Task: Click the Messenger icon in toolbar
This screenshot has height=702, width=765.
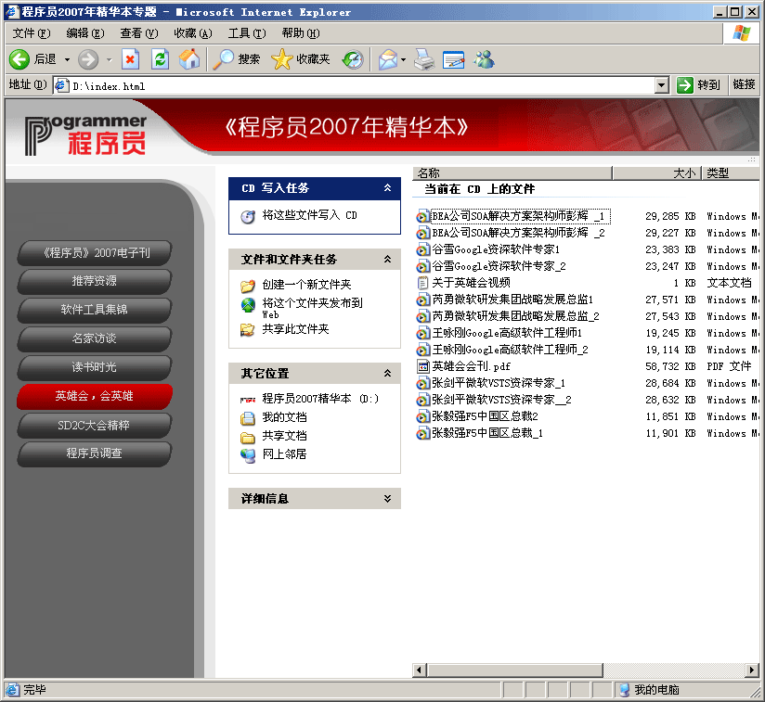Action: (x=484, y=59)
